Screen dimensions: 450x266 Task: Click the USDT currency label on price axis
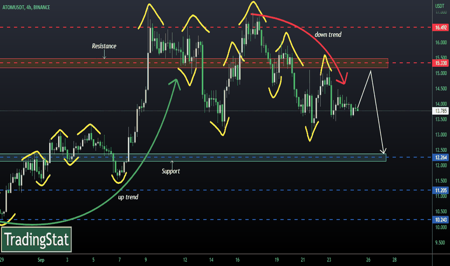pos(440,6)
